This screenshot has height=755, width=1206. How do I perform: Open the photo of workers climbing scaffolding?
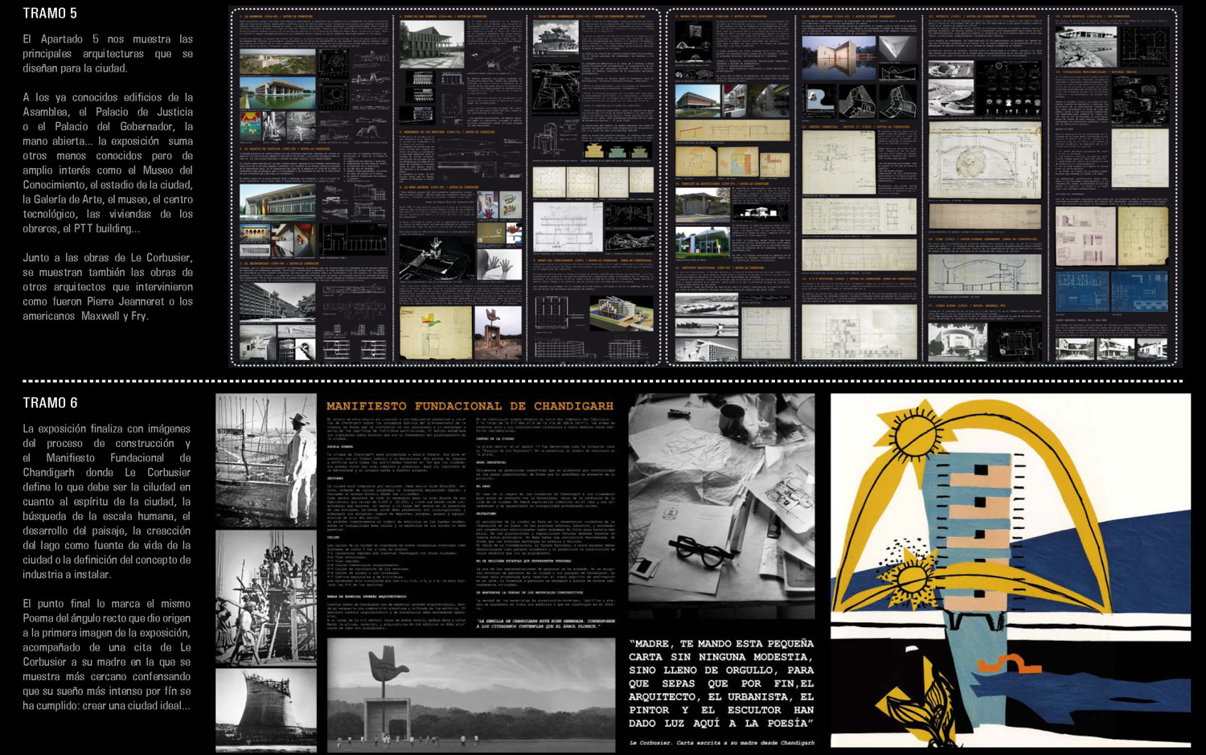[x=266, y=597]
